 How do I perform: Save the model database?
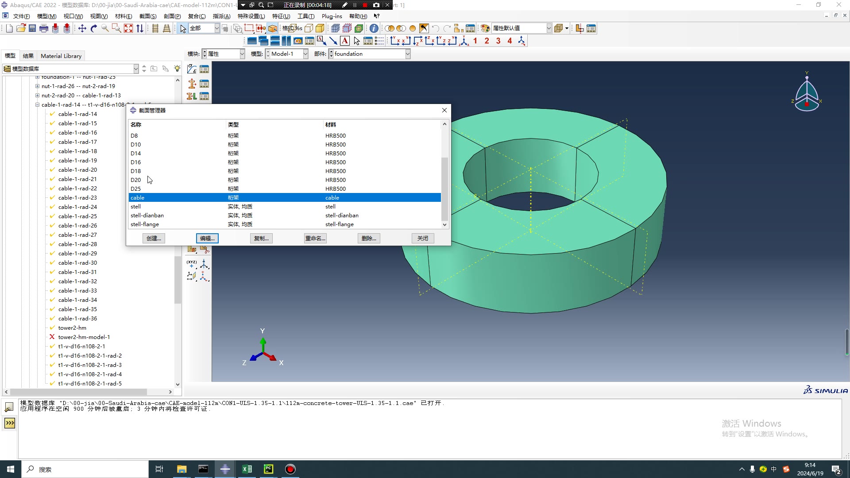pyautogui.click(x=32, y=28)
